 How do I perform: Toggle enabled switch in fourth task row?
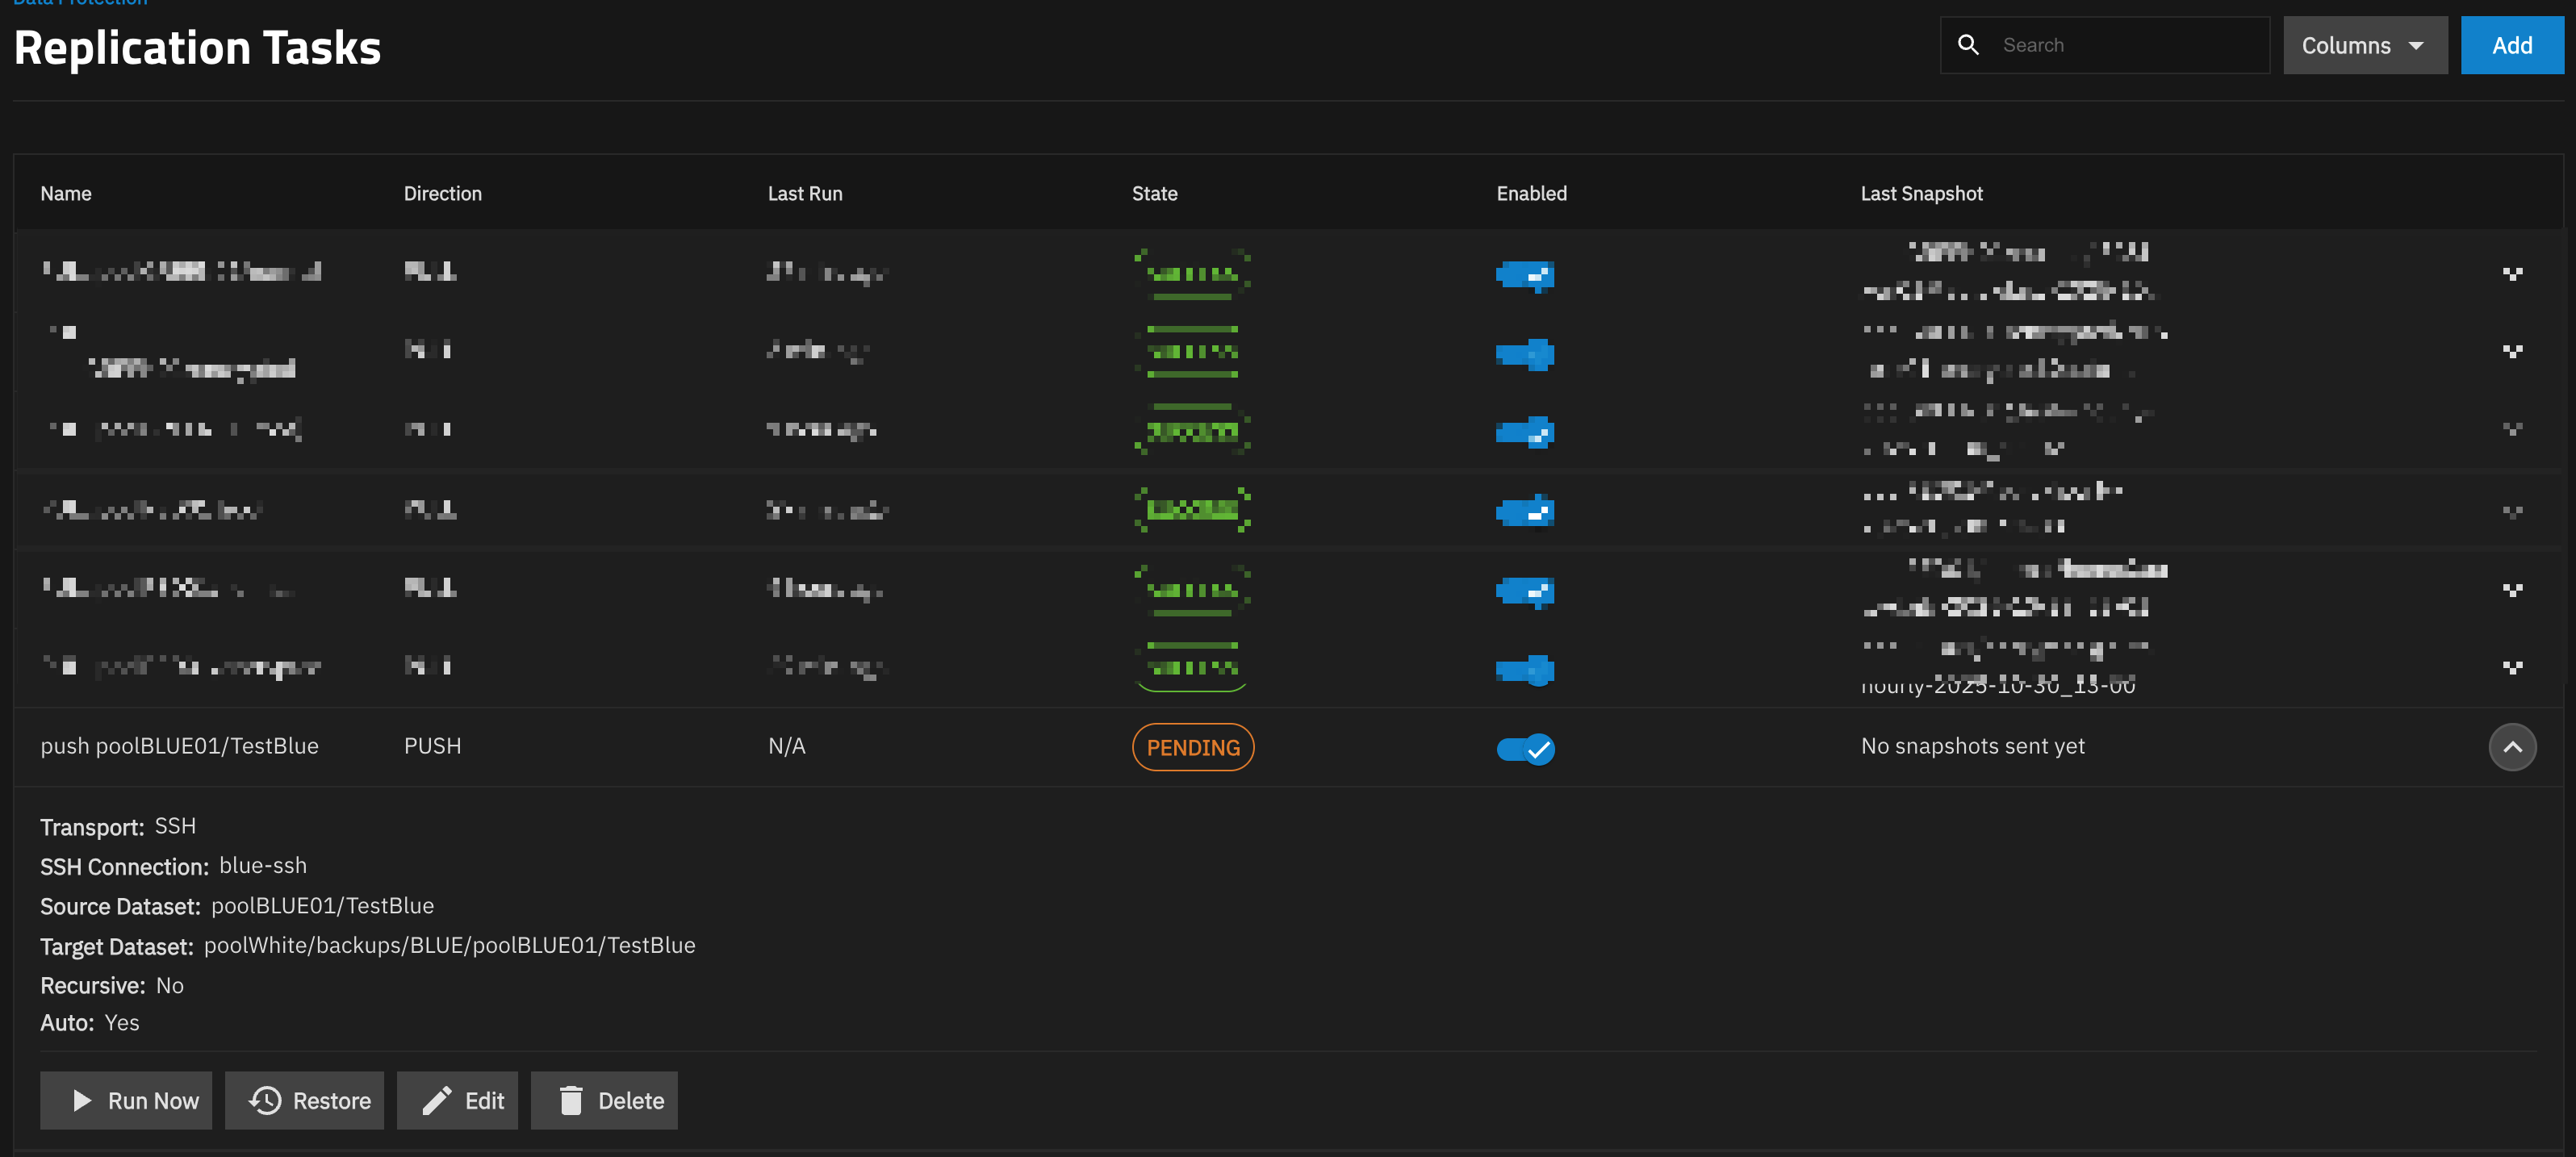pos(1525,511)
